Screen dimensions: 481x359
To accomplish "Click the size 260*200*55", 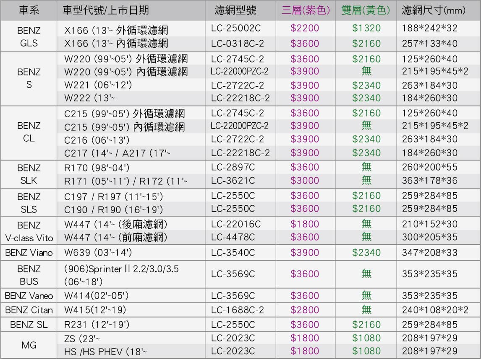I will click(429, 167).
